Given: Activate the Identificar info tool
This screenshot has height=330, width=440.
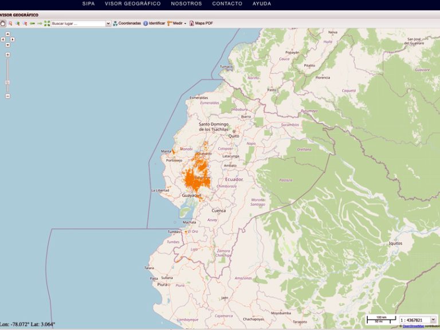Looking at the screenshot, I should click(x=154, y=23).
